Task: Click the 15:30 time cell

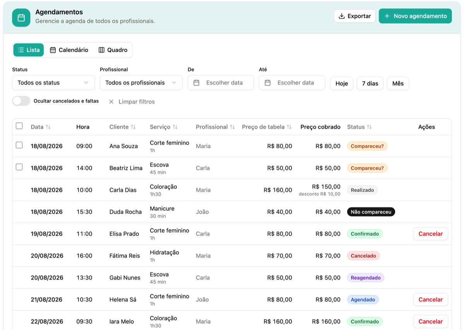Action: pyautogui.click(x=84, y=212)
